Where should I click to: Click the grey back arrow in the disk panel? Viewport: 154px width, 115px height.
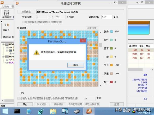tap(5, 25)
